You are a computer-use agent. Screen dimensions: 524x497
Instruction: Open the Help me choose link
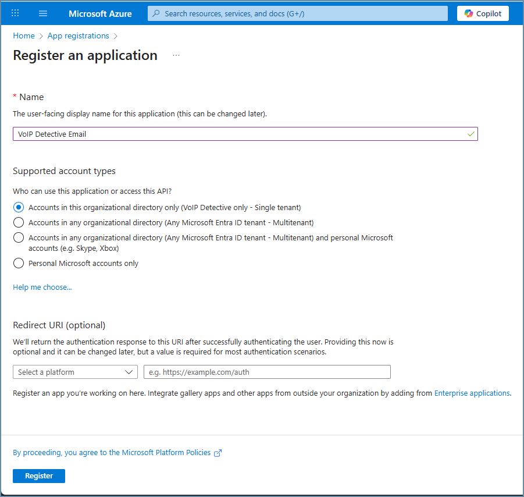coord(42,287)
